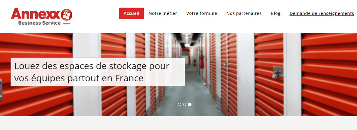Click the latch at the banner's left edge
Viewport: 357px width, 130px height.
click(x=1, y=90)
